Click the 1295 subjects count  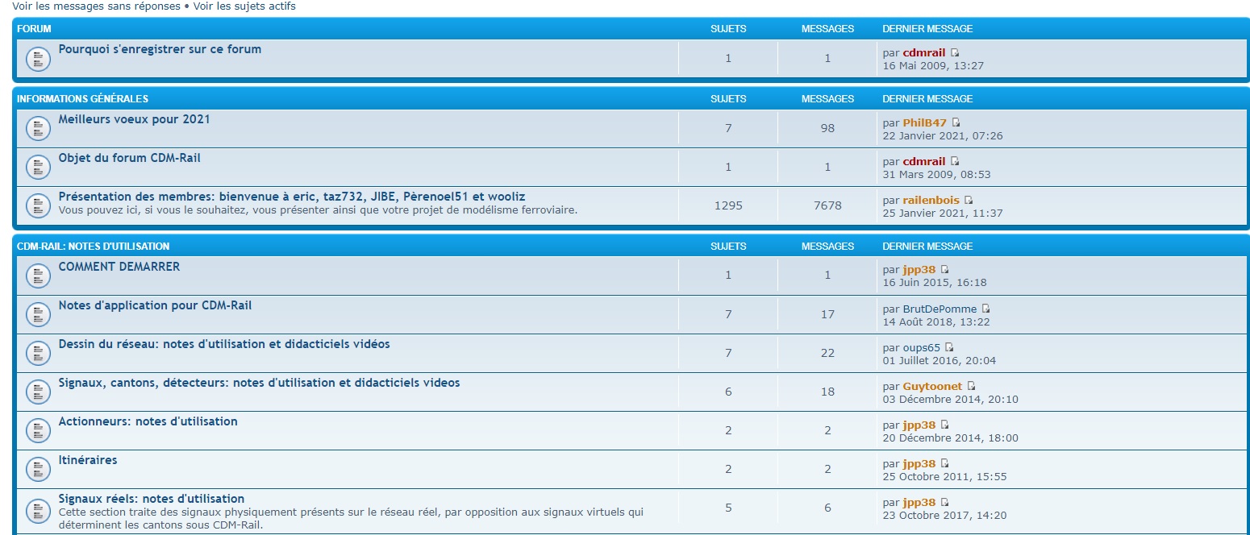point(728,205)
